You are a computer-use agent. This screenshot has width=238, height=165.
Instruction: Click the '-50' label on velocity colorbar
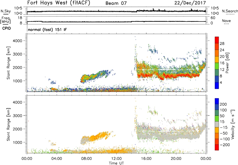click(x=224, y=133)
